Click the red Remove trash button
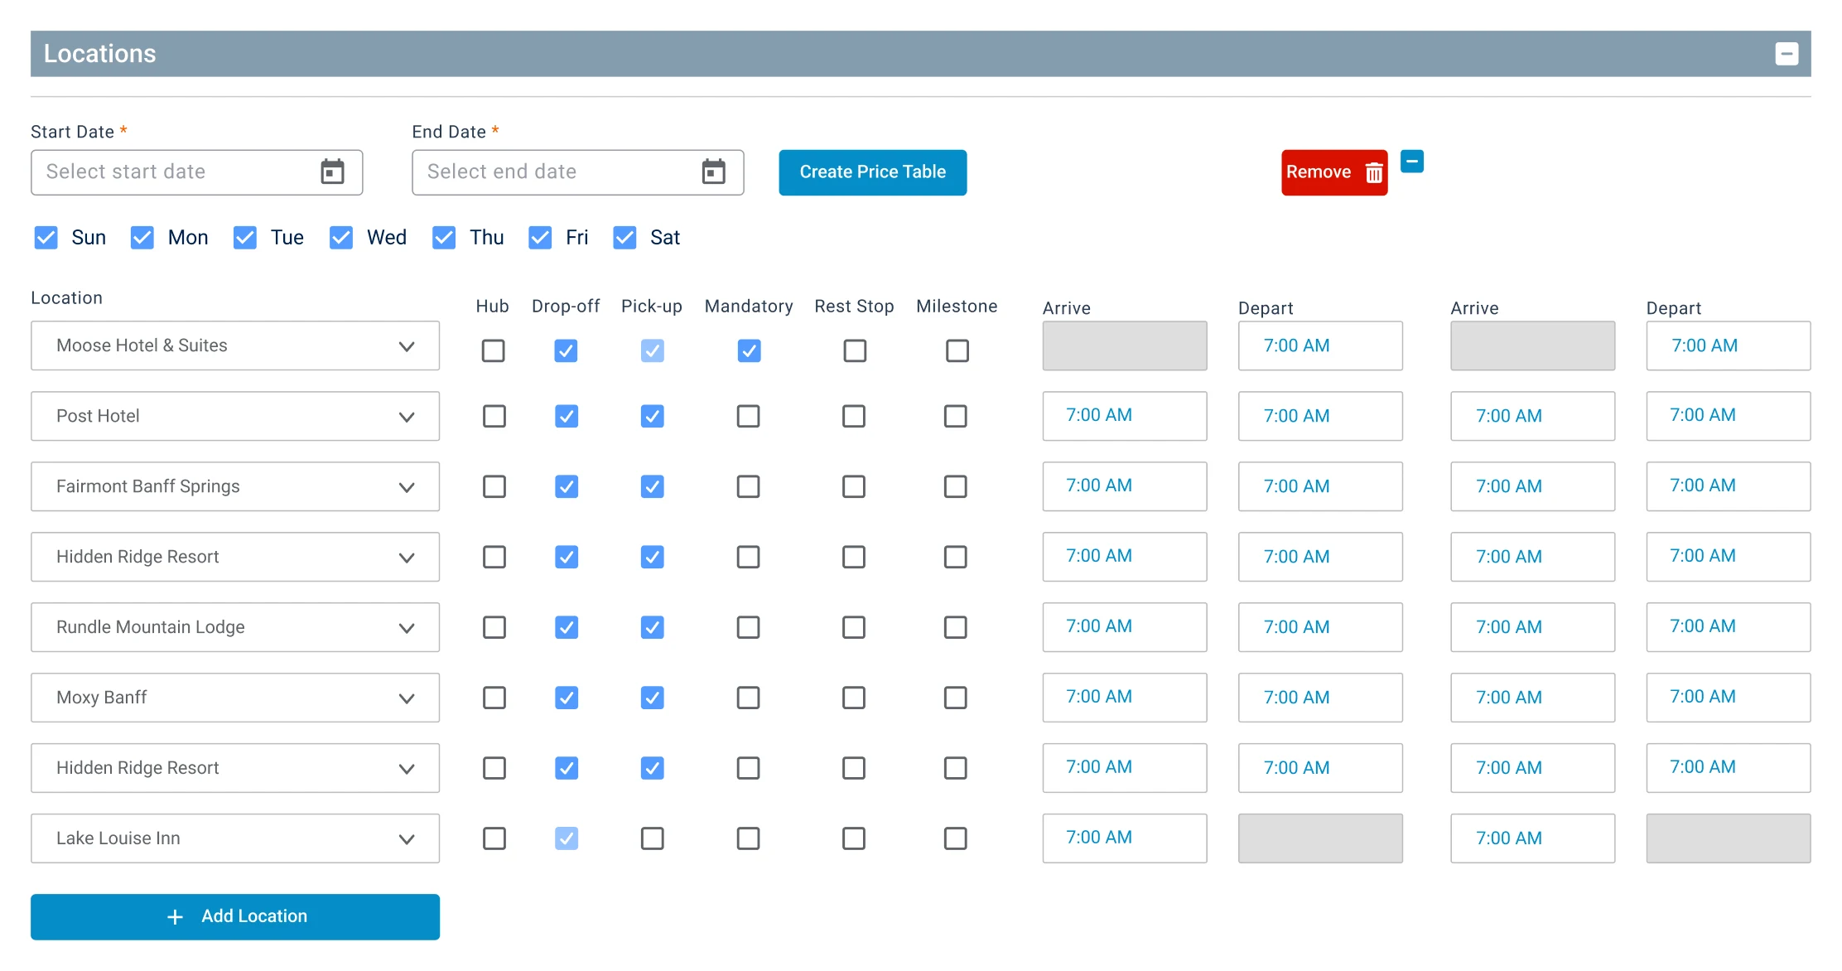 (1333, 172)
